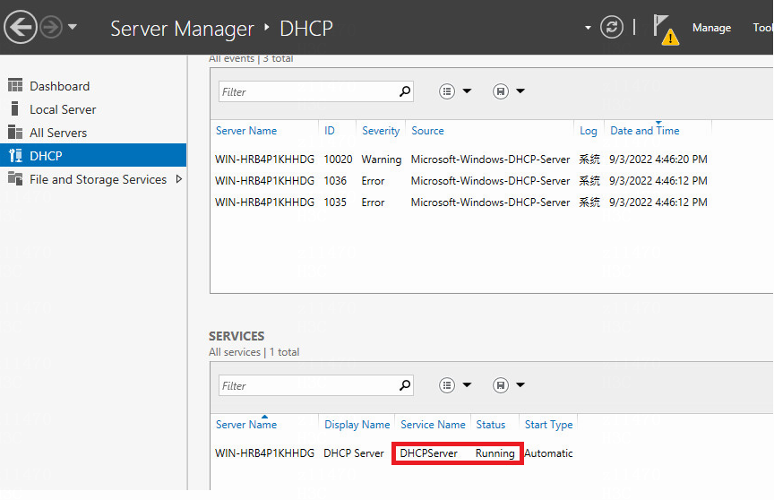Open Services save query dropdown arrow
The image size is (774, 500).
pyautogui.click(x=520, y=384)
